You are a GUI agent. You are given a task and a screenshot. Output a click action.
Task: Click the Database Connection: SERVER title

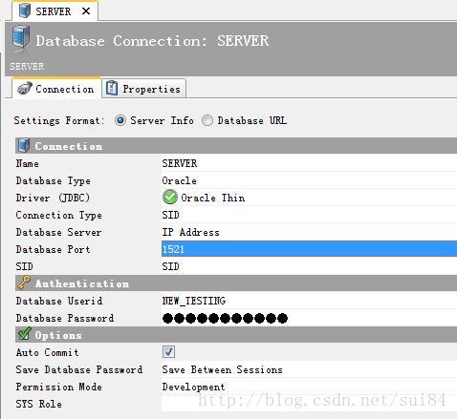[x=152, y=41]
